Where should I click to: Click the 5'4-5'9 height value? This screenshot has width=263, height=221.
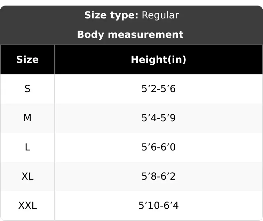click(x=159, y=118)
